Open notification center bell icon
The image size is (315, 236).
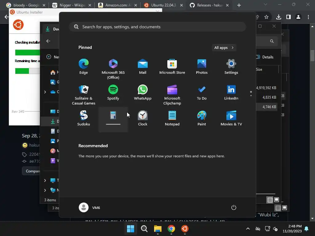point(307,229)
